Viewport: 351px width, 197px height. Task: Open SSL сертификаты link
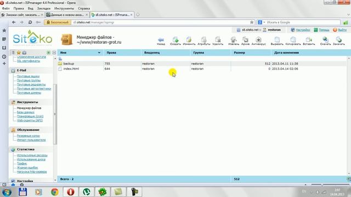click(29, 61)
